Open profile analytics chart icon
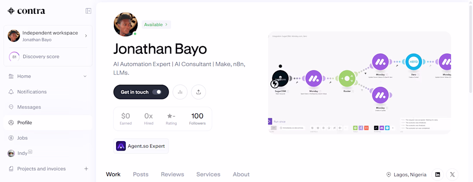The image size is (473, 182). [180, 92]
